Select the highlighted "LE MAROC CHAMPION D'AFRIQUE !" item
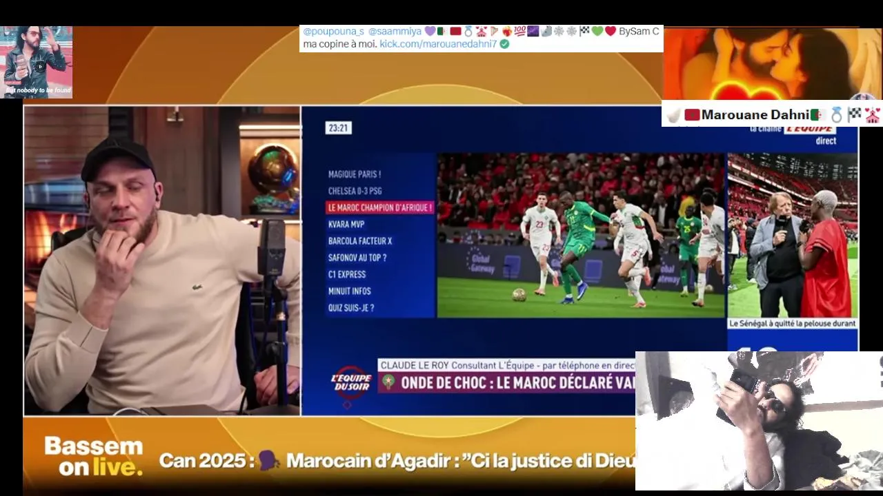883x496 pixels. (380, 207)
